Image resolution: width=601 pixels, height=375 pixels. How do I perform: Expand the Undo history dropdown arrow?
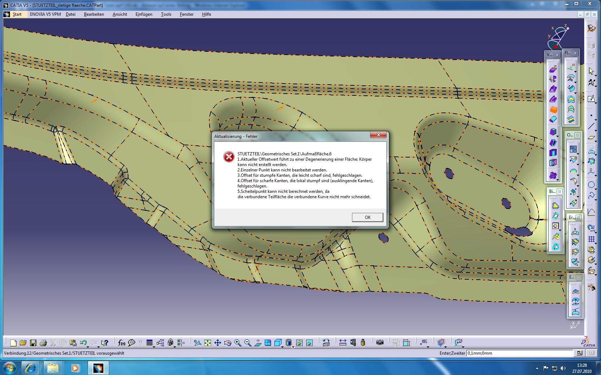(x=88, y=347)
